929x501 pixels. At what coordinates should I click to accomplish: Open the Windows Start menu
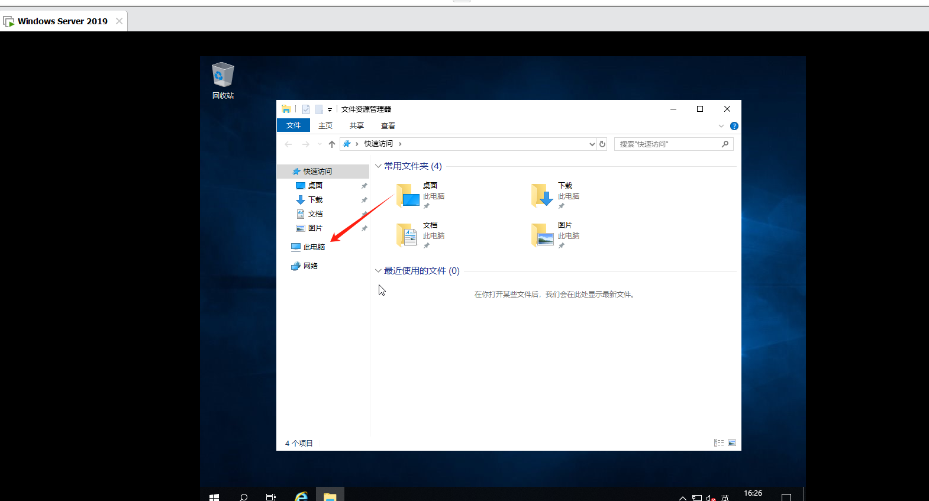(x=214, y=497)
